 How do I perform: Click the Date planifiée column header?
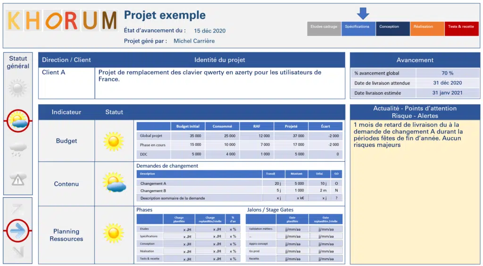click(x=292, y=219)
